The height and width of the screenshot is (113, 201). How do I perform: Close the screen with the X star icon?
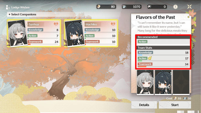tap(189, 7)
